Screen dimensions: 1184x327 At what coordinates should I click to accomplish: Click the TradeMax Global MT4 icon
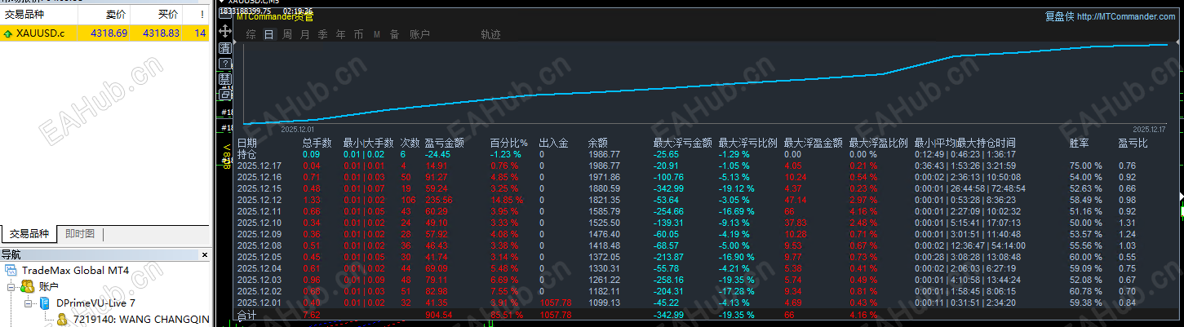pos(11,269)
